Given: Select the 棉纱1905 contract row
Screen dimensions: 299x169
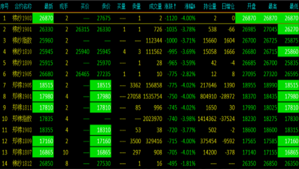Looking at the screenshot, I should tap(149, 74).
